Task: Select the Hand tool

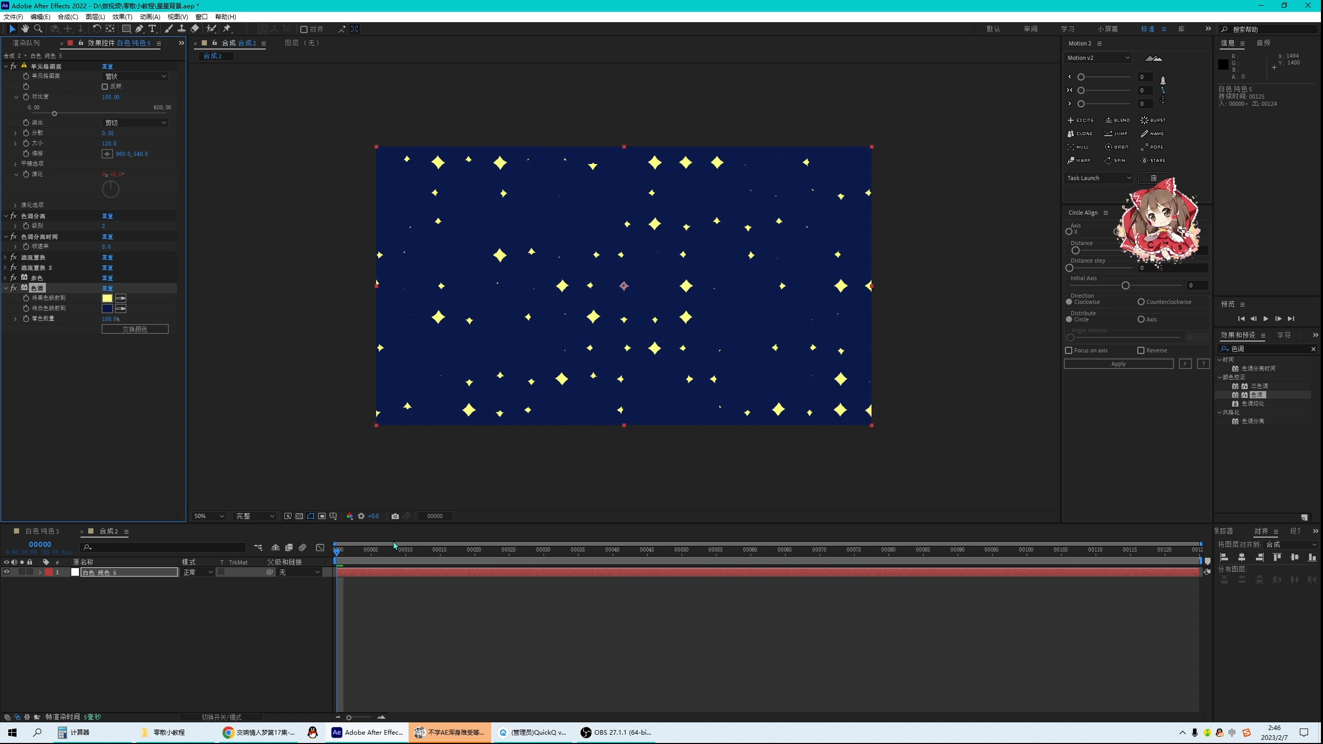Action: 25,29
